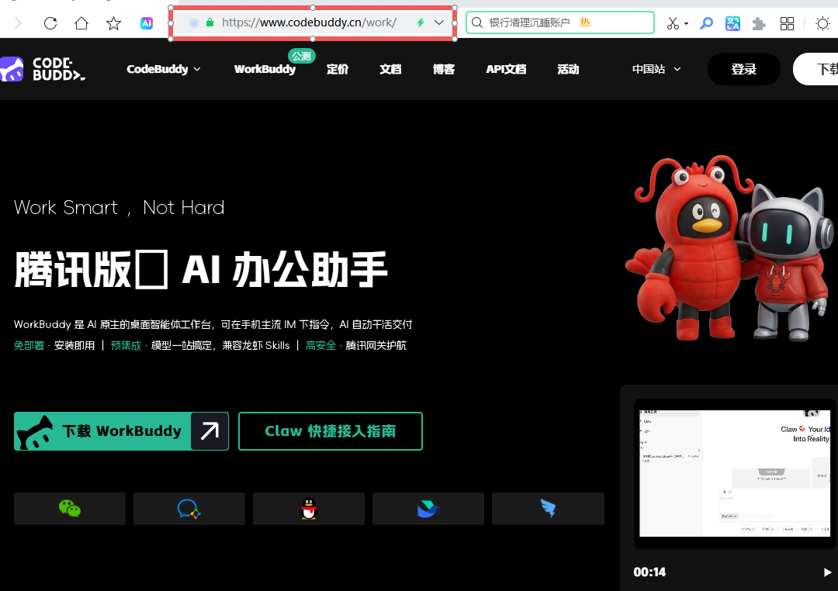Open the 博客 blog page
This screenshot has height=591, width=838.
(x=444, y=69)
